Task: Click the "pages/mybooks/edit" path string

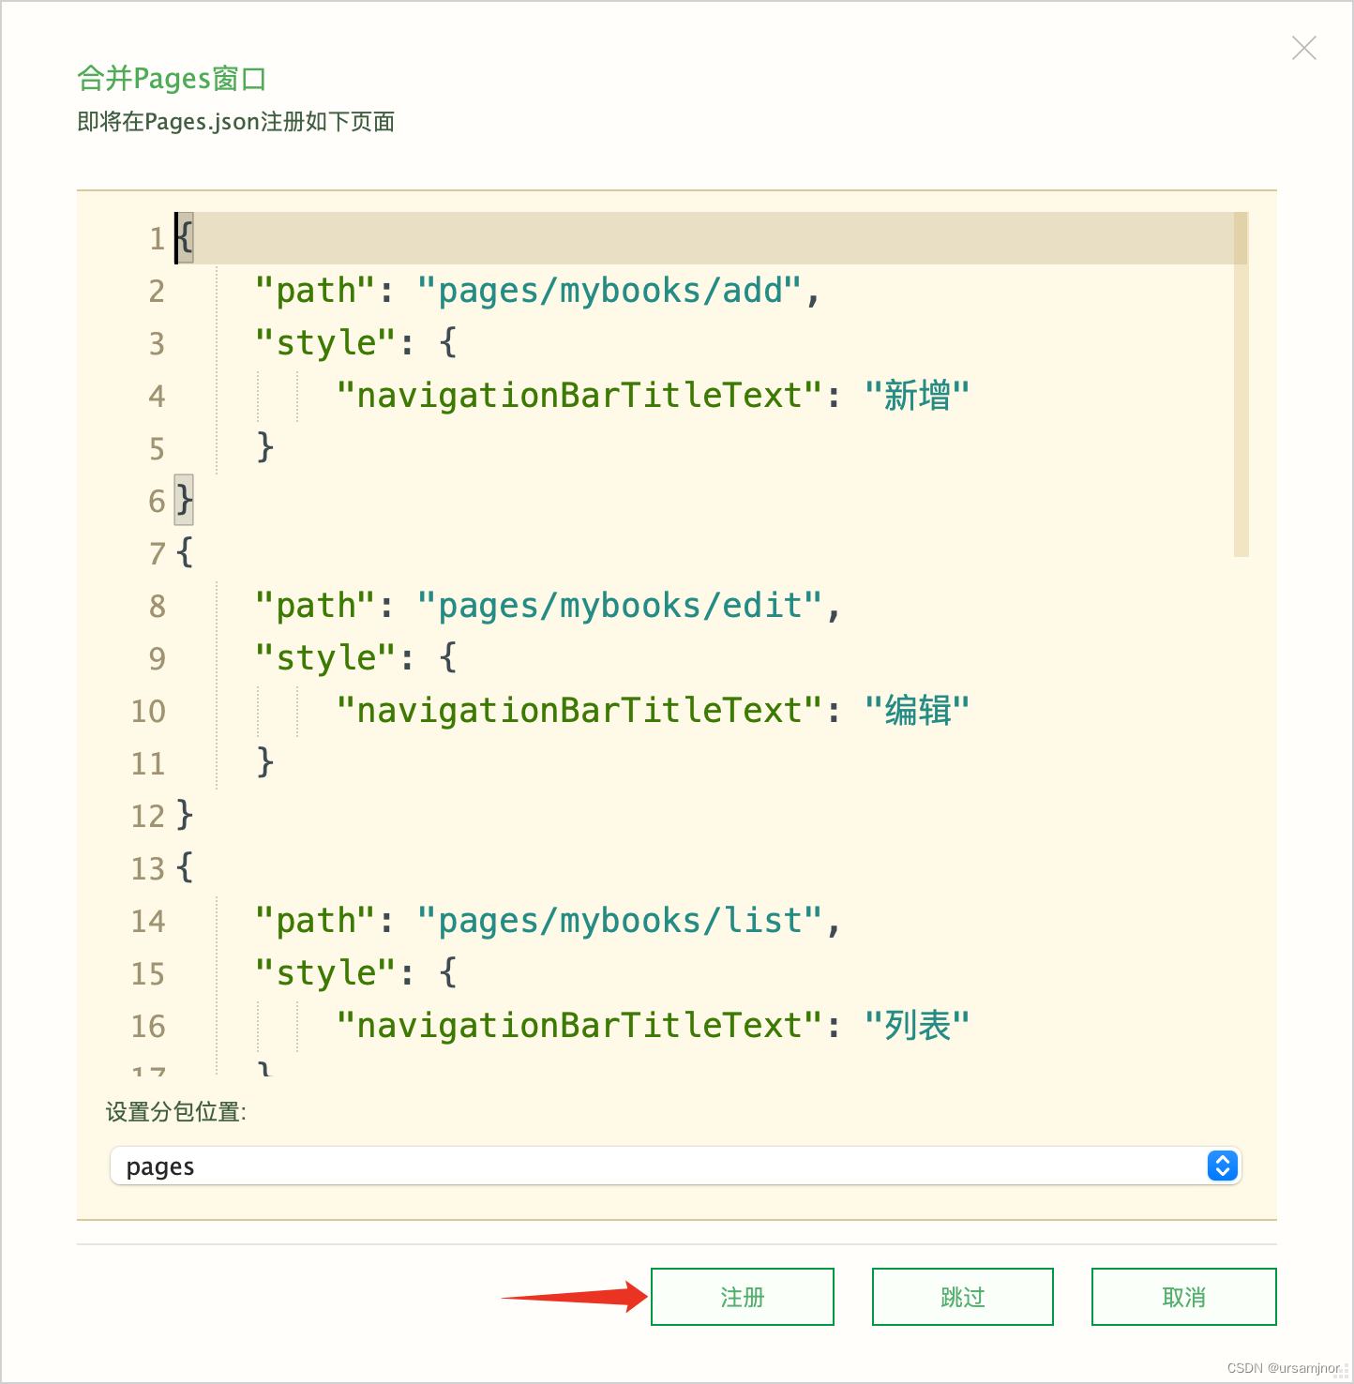Action: coord(620,606)
